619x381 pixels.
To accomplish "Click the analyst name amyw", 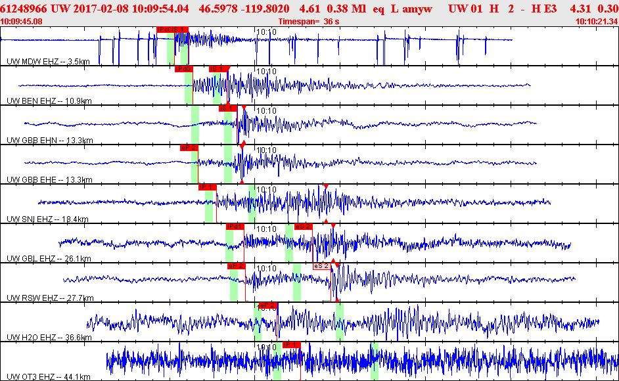I will pyautogui.click(x=417, y=9).
